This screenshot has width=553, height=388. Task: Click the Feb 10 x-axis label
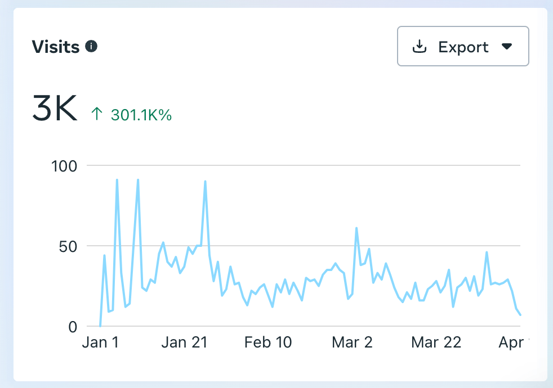tap(268, 342)
